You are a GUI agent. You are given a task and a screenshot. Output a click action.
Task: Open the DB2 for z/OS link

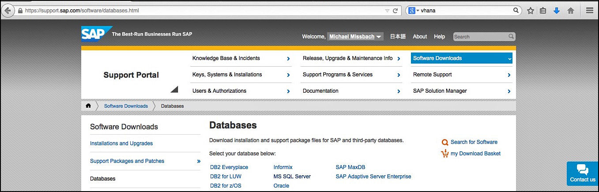coord(226,186)
